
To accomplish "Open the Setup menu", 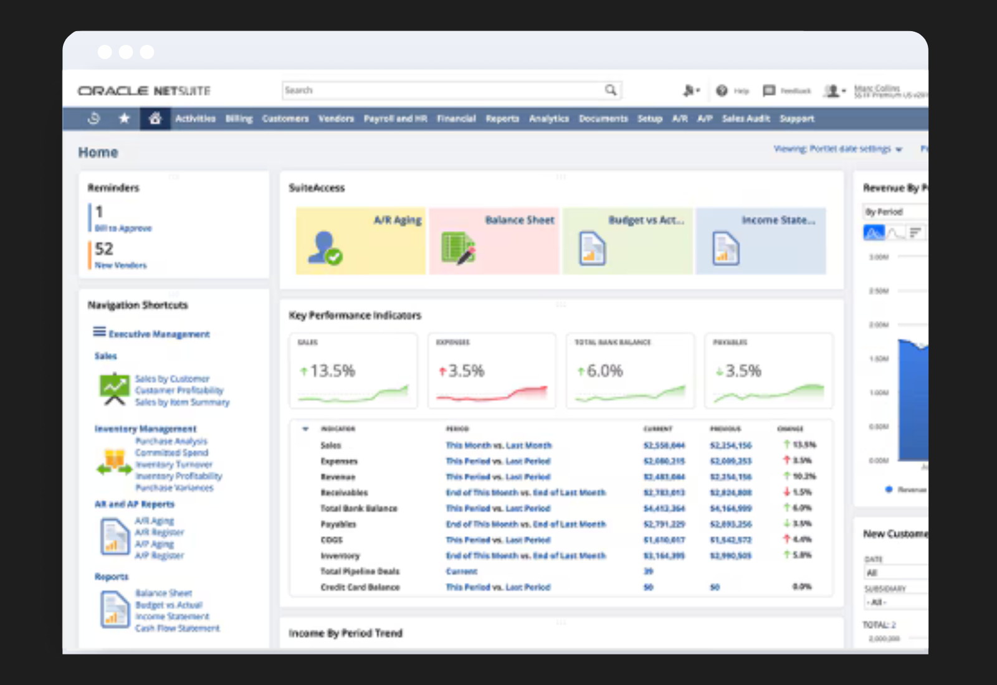I will (650, 118).
